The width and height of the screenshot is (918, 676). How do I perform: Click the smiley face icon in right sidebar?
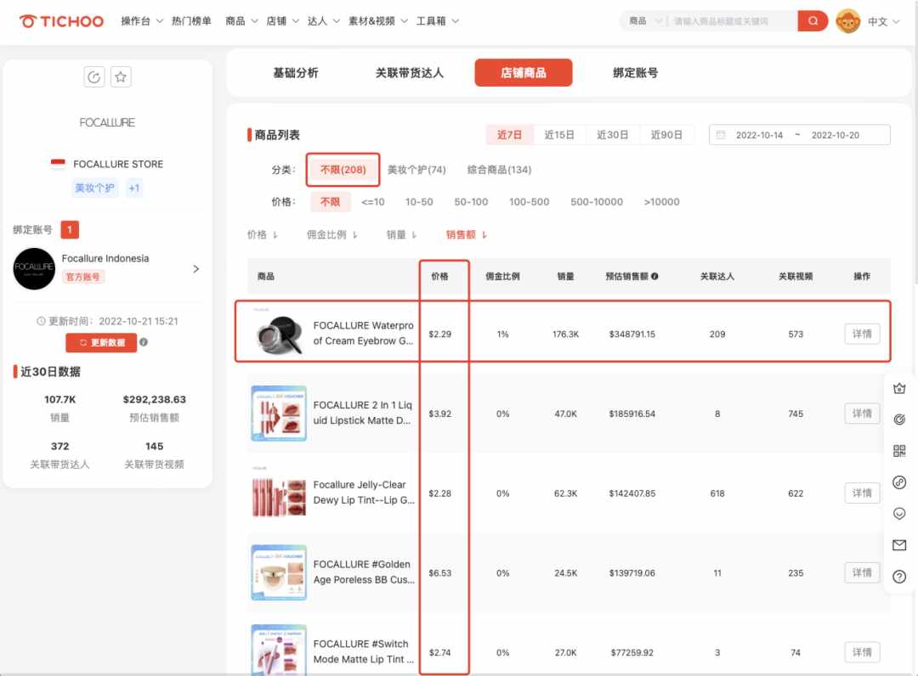click(x=899, y=514)
